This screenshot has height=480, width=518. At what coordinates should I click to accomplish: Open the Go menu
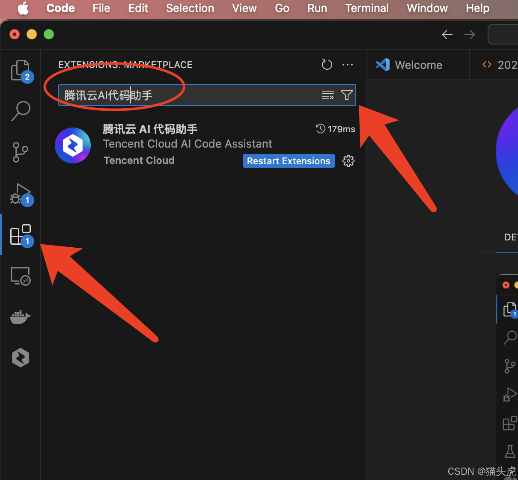[x=282, y=8]
